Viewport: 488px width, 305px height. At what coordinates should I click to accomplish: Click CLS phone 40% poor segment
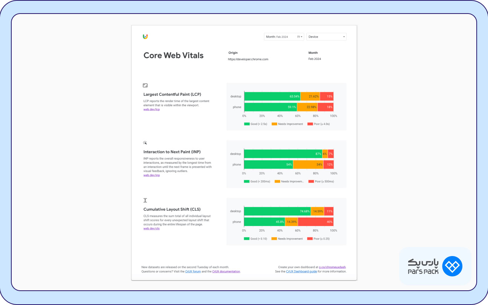316,222
